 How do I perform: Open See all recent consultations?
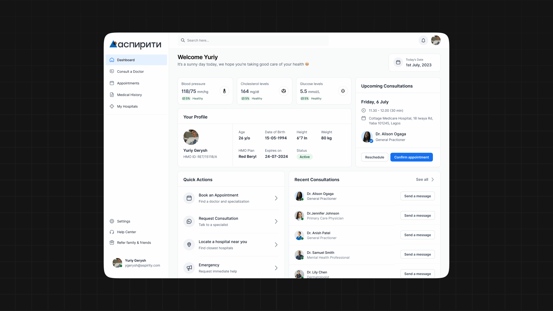pyautogui.click(x=425, y=179)
